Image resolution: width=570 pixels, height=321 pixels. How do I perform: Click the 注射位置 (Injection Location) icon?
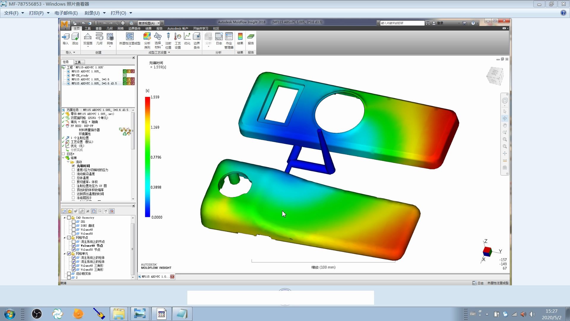(168, 40)
